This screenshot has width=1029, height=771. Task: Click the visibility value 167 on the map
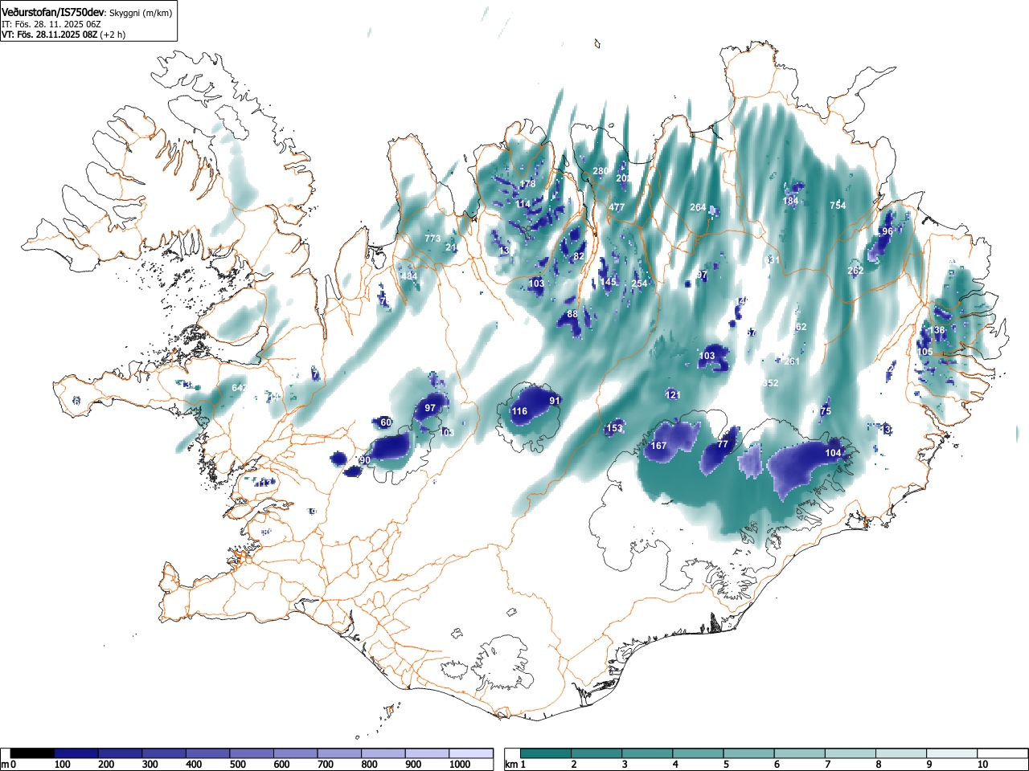pyautogui.click(x=659, y=446)
